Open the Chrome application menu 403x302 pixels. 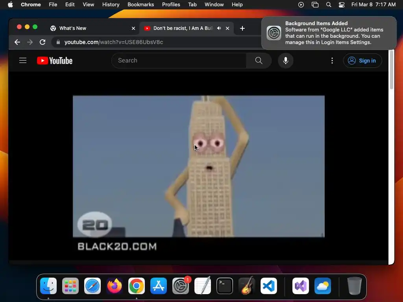tap(31, 5)
